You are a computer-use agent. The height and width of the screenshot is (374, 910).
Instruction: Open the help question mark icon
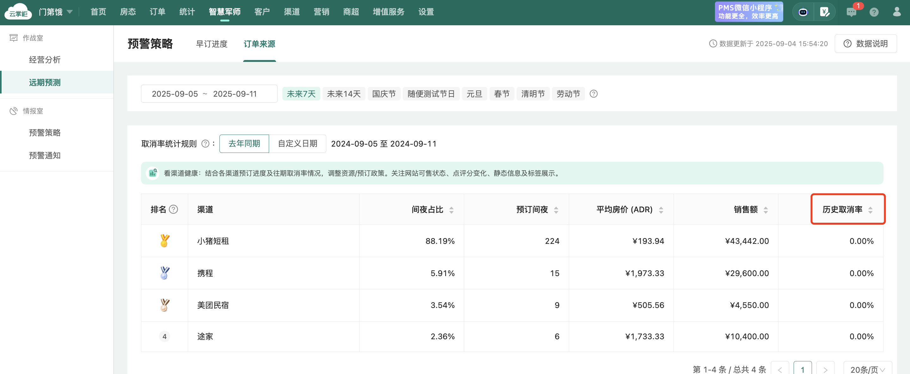click(874, 12)
